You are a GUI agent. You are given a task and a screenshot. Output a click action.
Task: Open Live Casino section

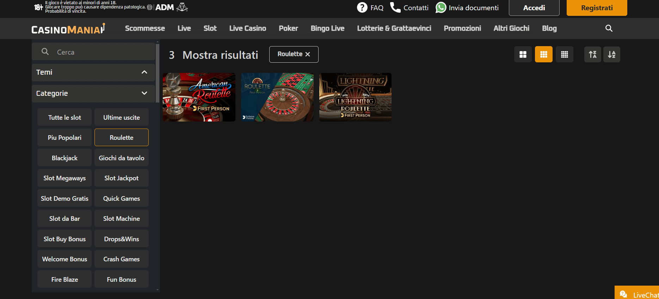click(247, 28)
